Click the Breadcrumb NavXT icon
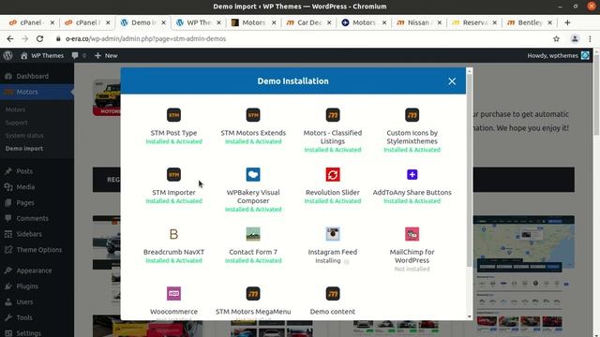 (173, 234)
